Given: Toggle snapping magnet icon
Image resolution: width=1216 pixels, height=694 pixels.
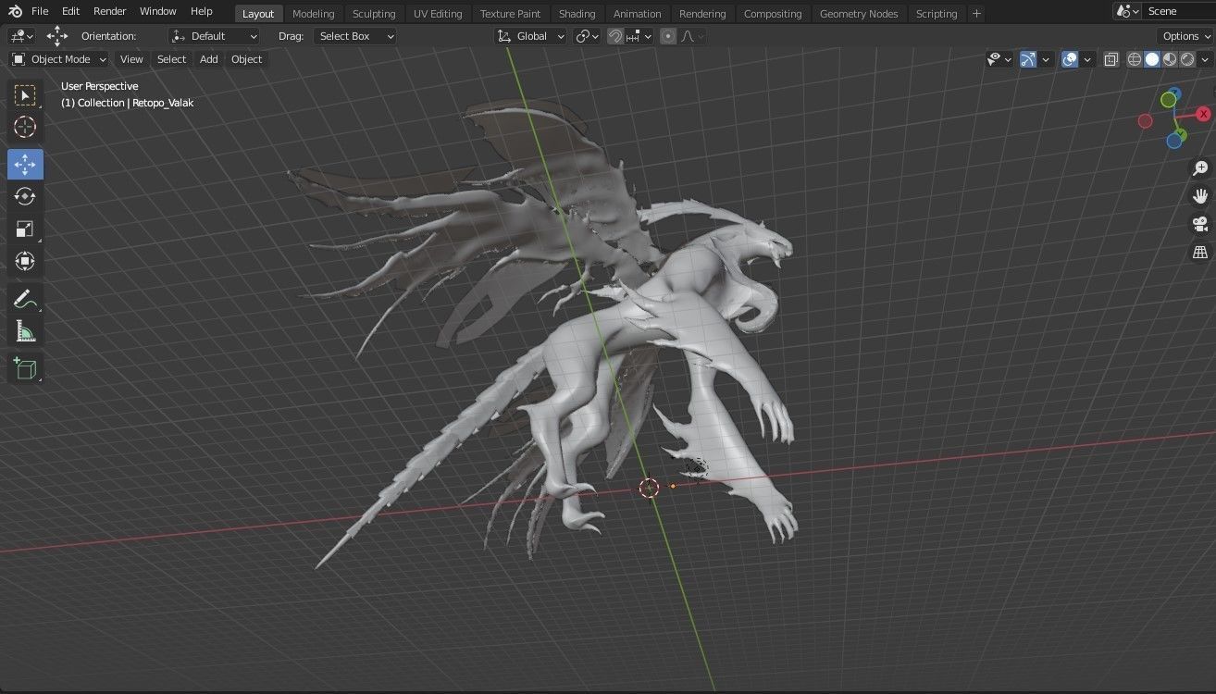Looking at the screenshot, I should (615, 36).
